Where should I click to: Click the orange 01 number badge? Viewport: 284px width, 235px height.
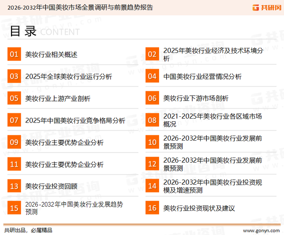[14, 54]
